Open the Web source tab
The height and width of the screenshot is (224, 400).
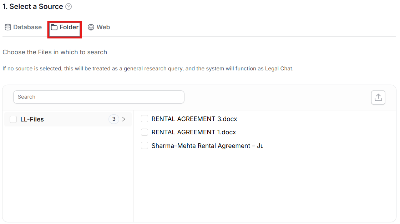tap(103, 27)
